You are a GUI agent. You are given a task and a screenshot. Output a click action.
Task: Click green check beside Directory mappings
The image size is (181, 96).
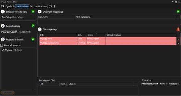pos(178,11)
